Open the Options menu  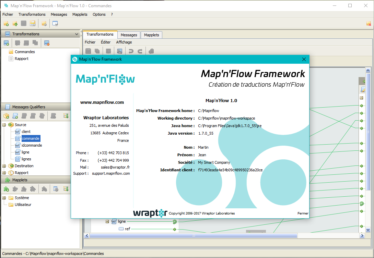pos(99,14)
